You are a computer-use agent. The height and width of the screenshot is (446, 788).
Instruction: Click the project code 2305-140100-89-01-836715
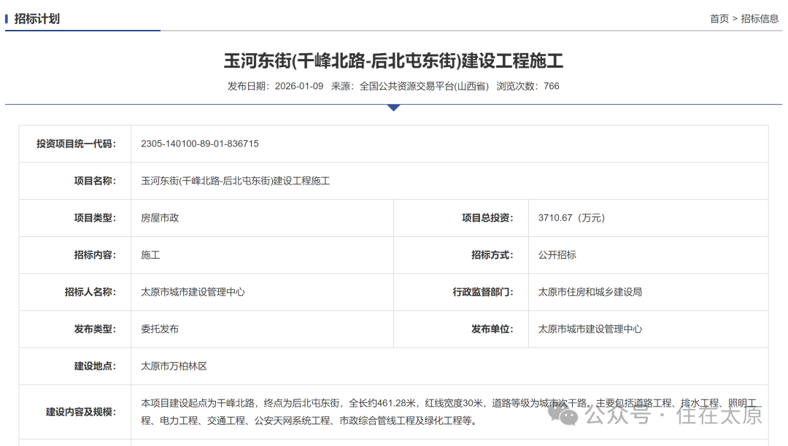[x=200, y=144]
